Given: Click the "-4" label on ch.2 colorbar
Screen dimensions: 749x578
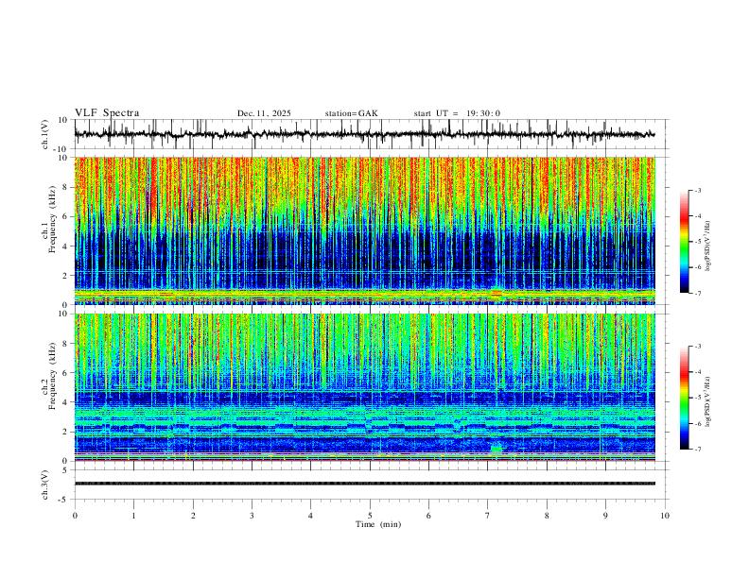Looking at the screenshot, I should 698,372.
